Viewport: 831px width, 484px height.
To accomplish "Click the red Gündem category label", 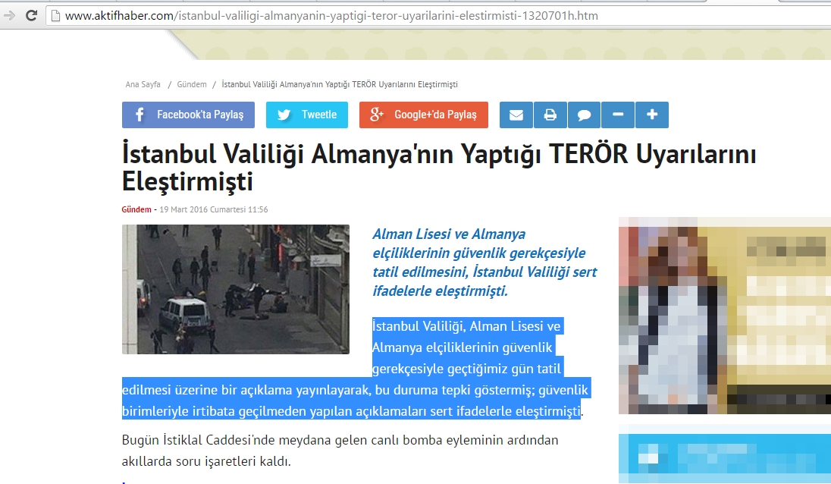I will pos(136,209).
